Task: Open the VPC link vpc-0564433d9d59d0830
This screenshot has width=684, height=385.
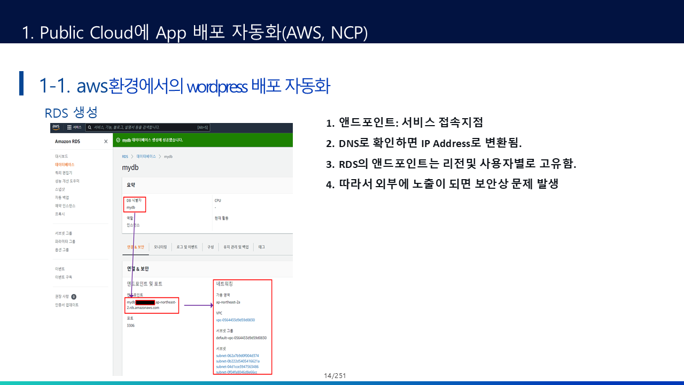Action: (236, 320)
